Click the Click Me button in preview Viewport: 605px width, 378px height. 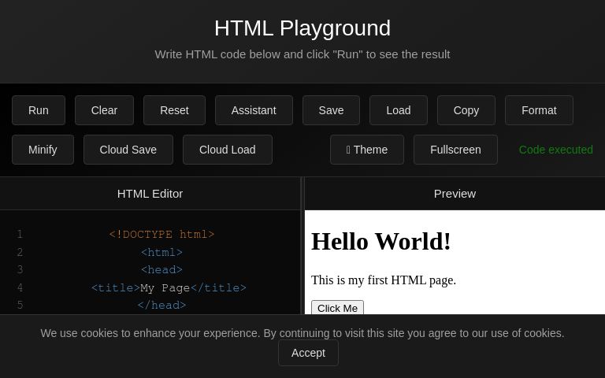click(338, 308)
